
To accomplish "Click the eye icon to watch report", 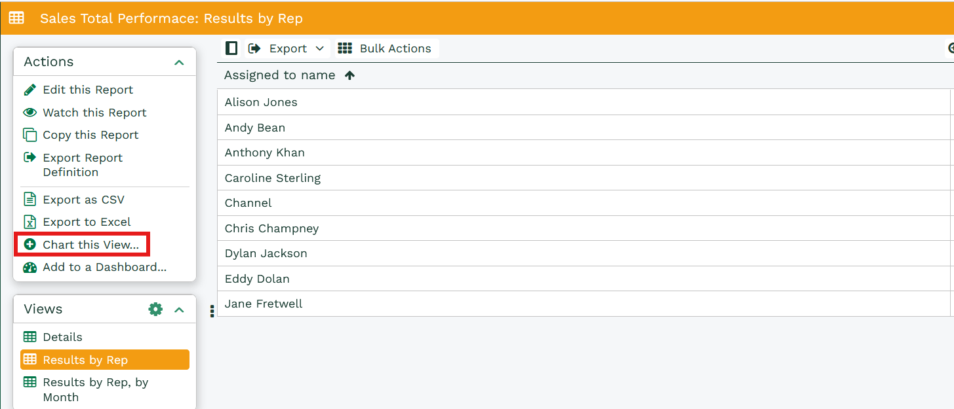I will [30, 113].
